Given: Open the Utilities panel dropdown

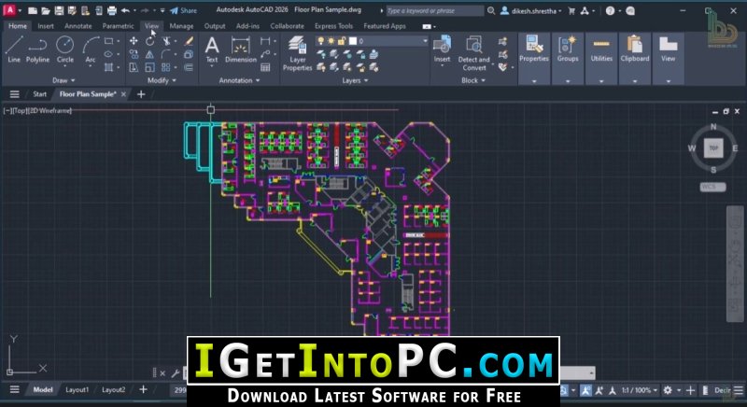Looking at the screenshot, I should (x=601, y=81).
